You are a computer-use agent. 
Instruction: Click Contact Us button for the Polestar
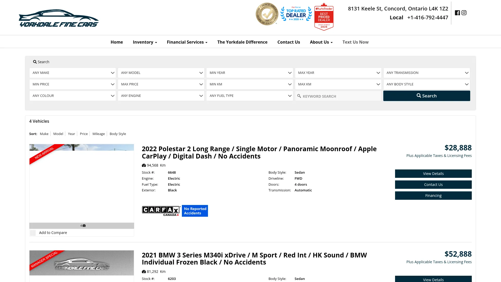(x=433, y=185)
